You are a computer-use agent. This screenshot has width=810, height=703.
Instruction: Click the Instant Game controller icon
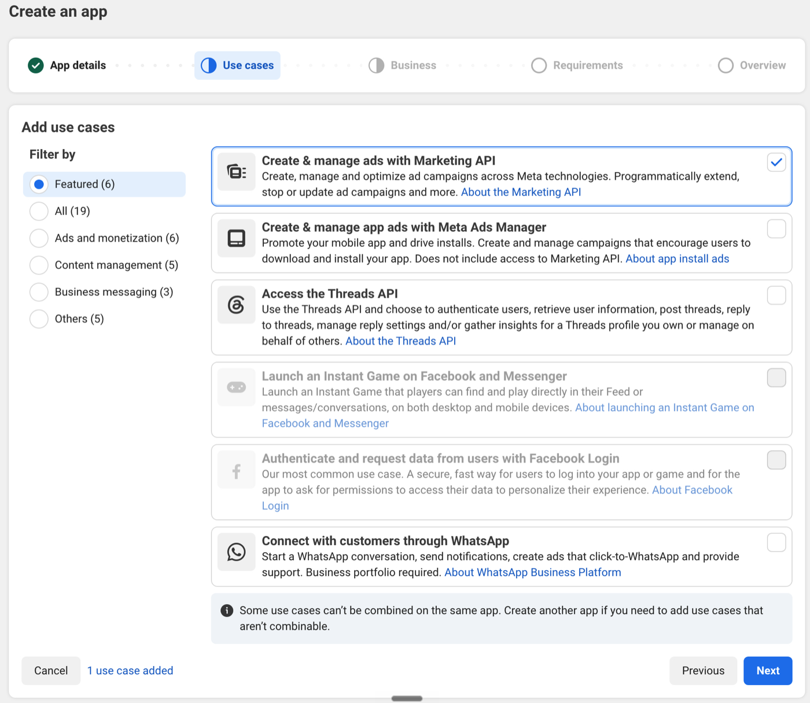point(237,387)
